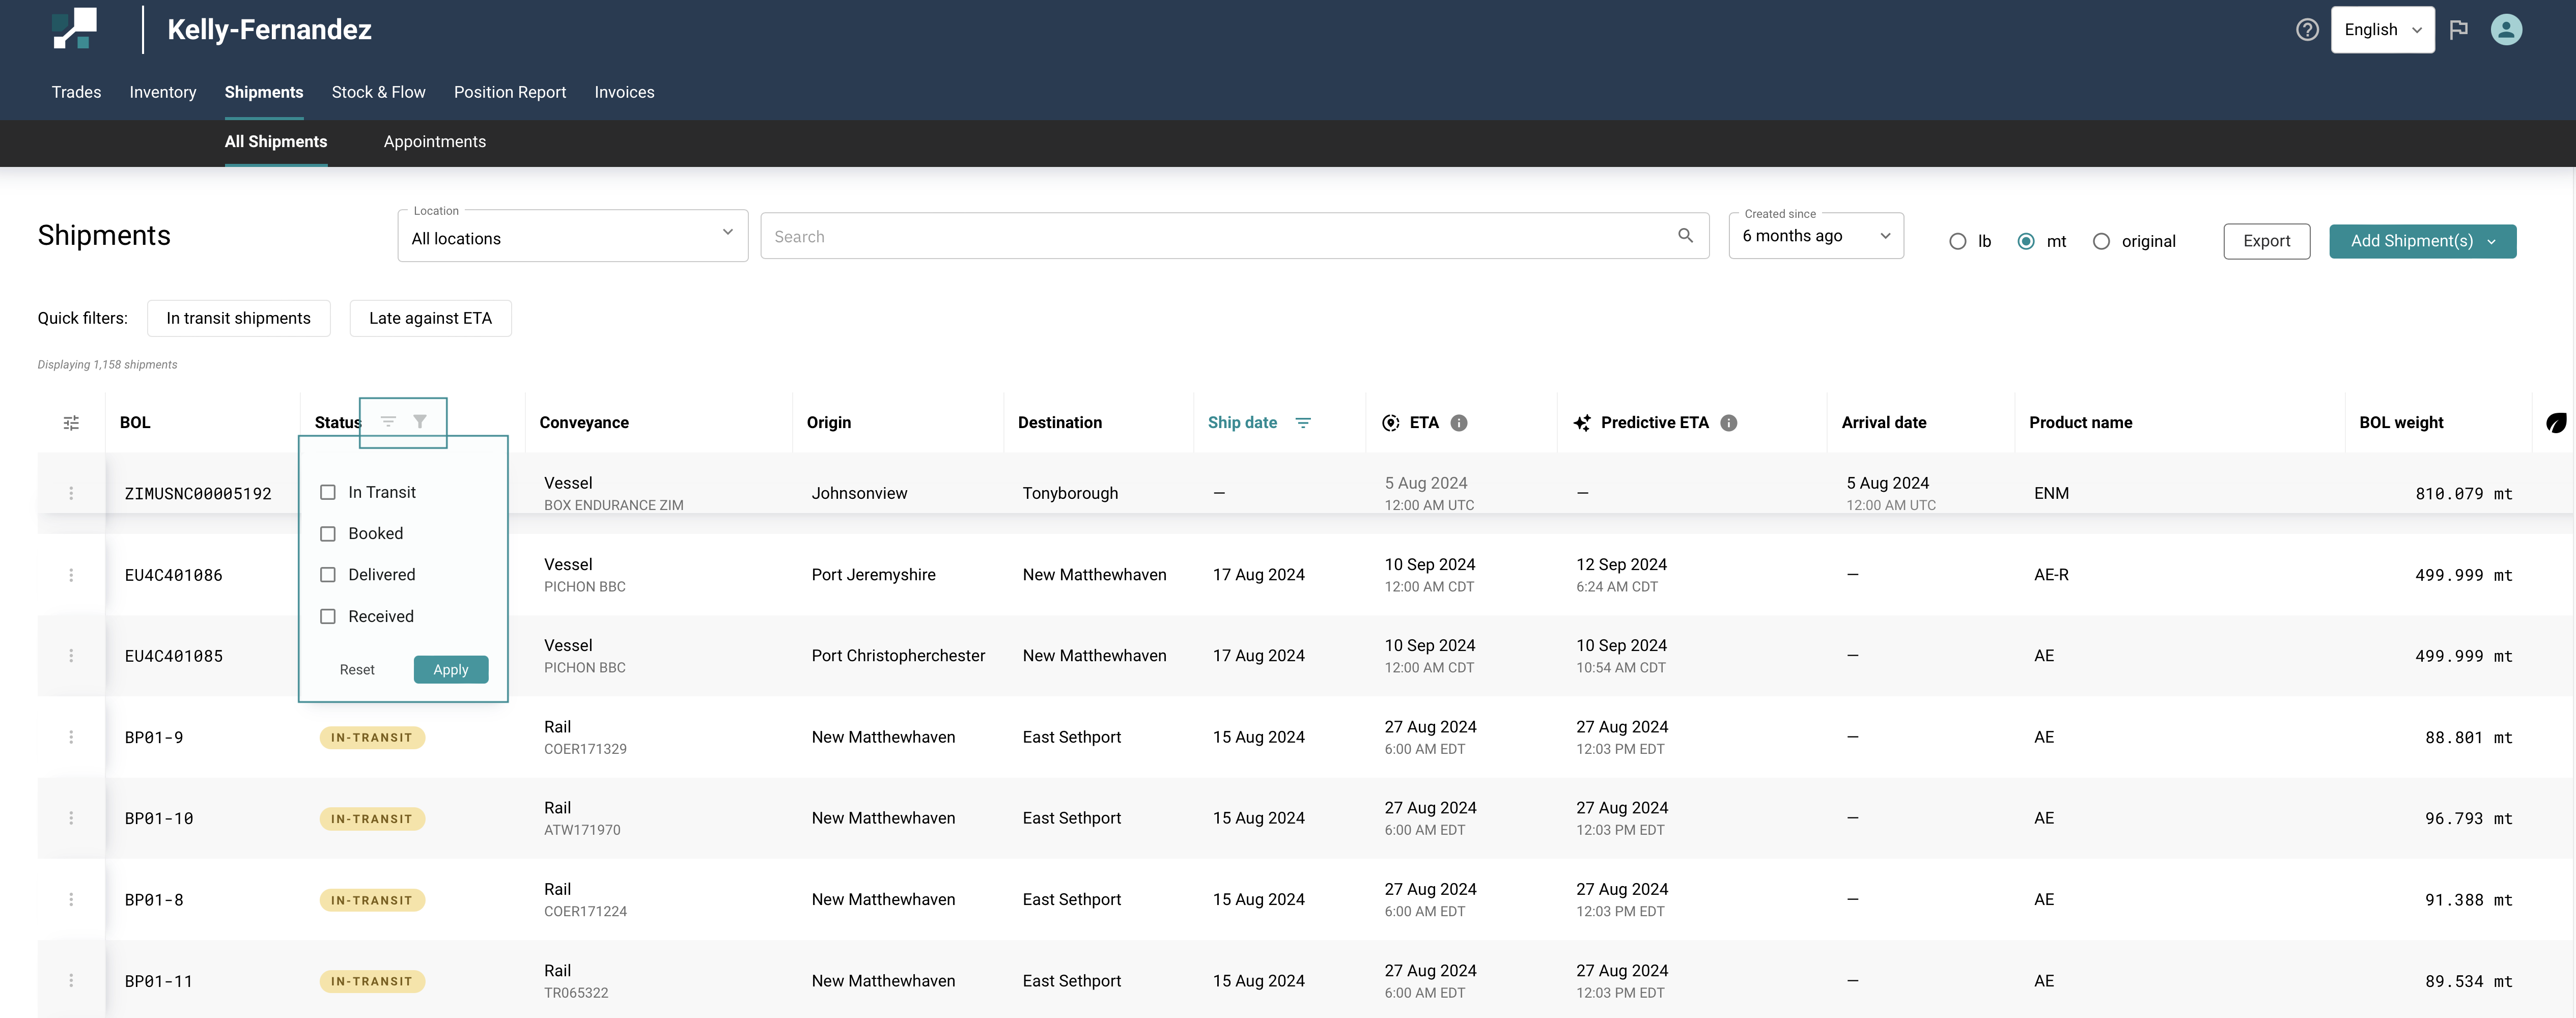Click the flag icon in header
This screenshot has width=2576, height=1018.
tap(2459, 30)
